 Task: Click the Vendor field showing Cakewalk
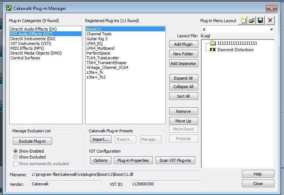click(66, 184)
